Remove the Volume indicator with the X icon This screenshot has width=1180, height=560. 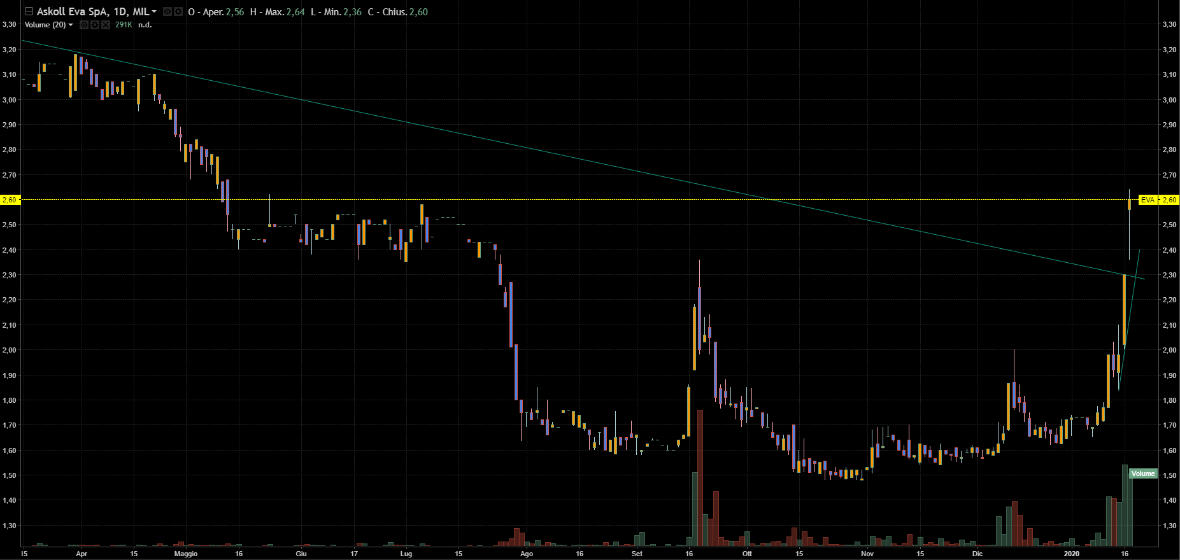tap(105, 25)
